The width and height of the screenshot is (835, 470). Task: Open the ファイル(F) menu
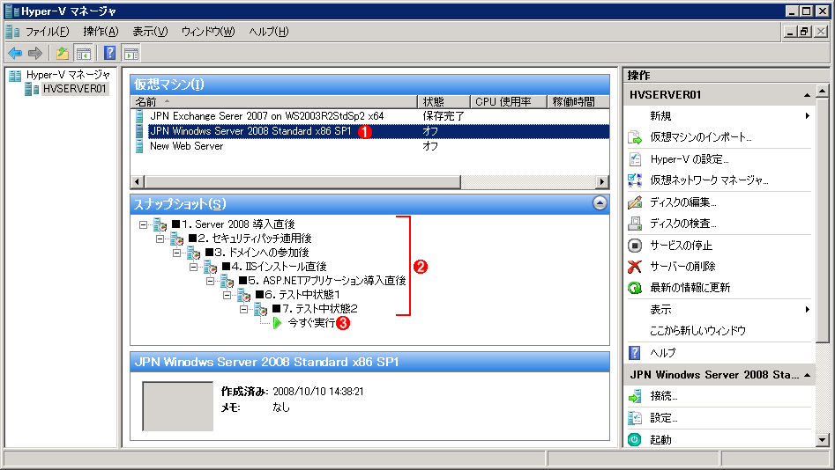48,32
